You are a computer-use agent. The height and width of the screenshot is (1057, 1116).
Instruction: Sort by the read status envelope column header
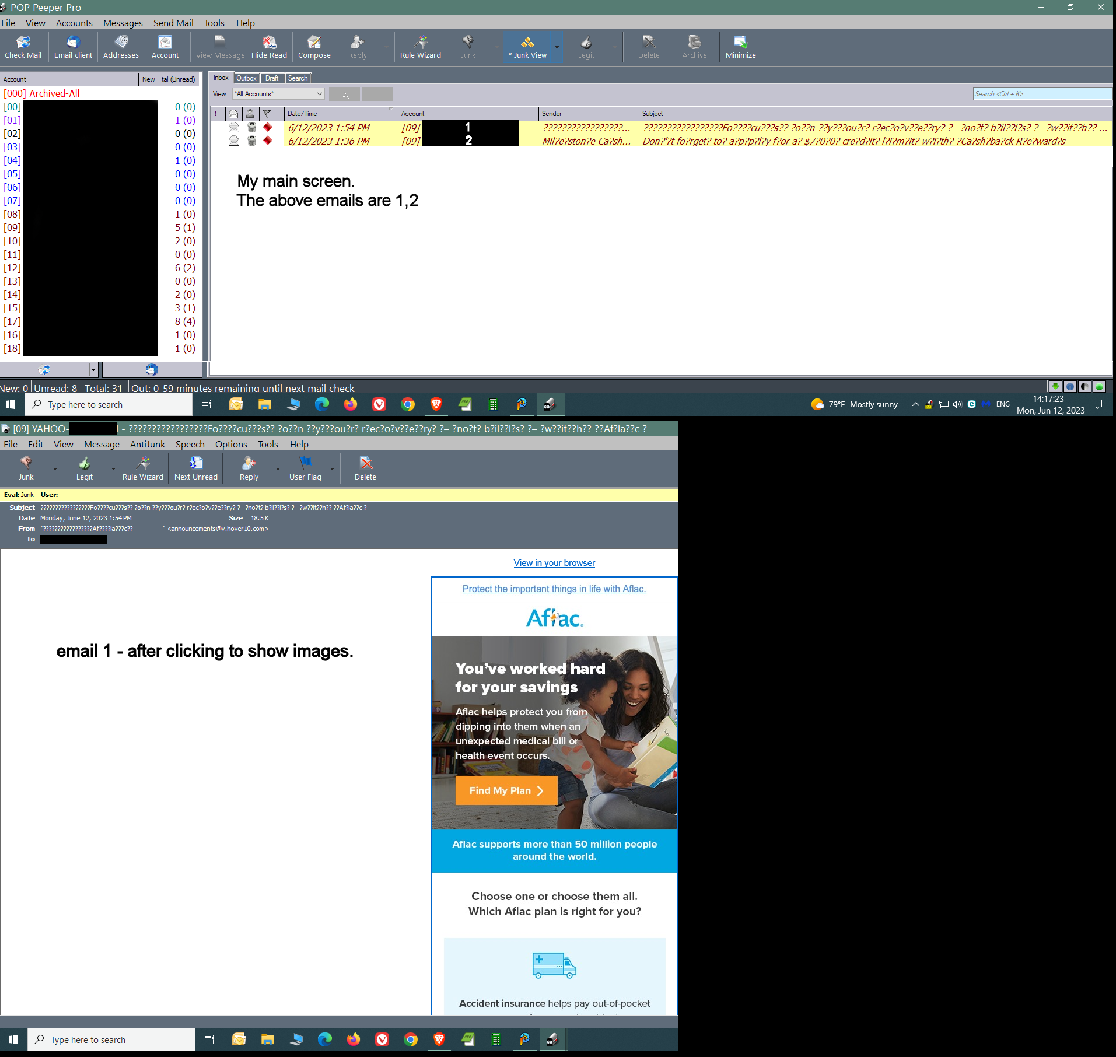pyautogui.click(x=233, y=114)
